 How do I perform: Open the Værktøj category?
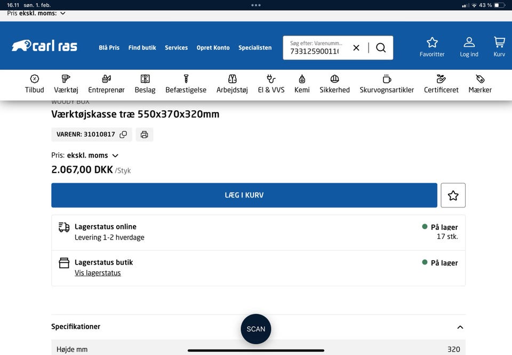(x=66, y=84)
